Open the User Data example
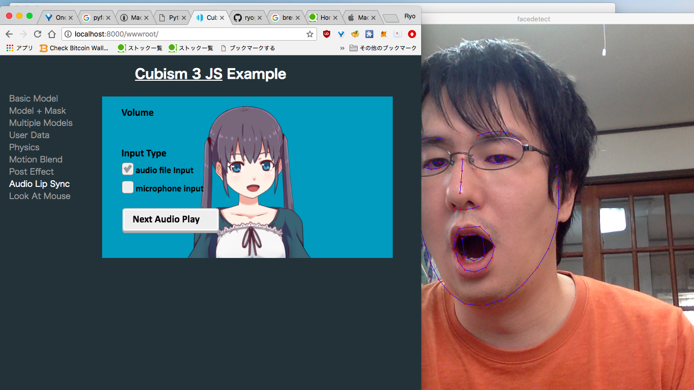 [x=29, y=135]
